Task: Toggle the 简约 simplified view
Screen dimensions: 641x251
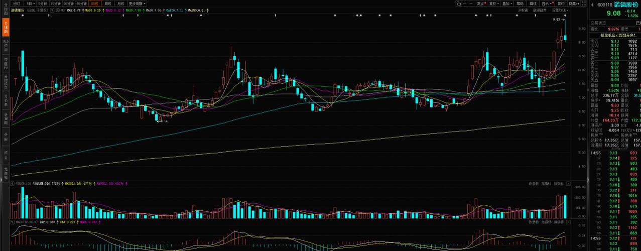Action: (x=561, y=3)
